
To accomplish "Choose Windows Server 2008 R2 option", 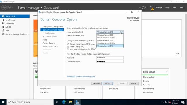I will pos(110,38).
